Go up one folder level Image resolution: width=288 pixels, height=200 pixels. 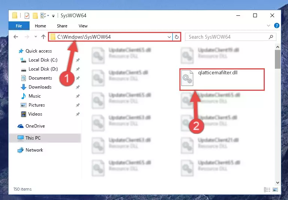43,37
